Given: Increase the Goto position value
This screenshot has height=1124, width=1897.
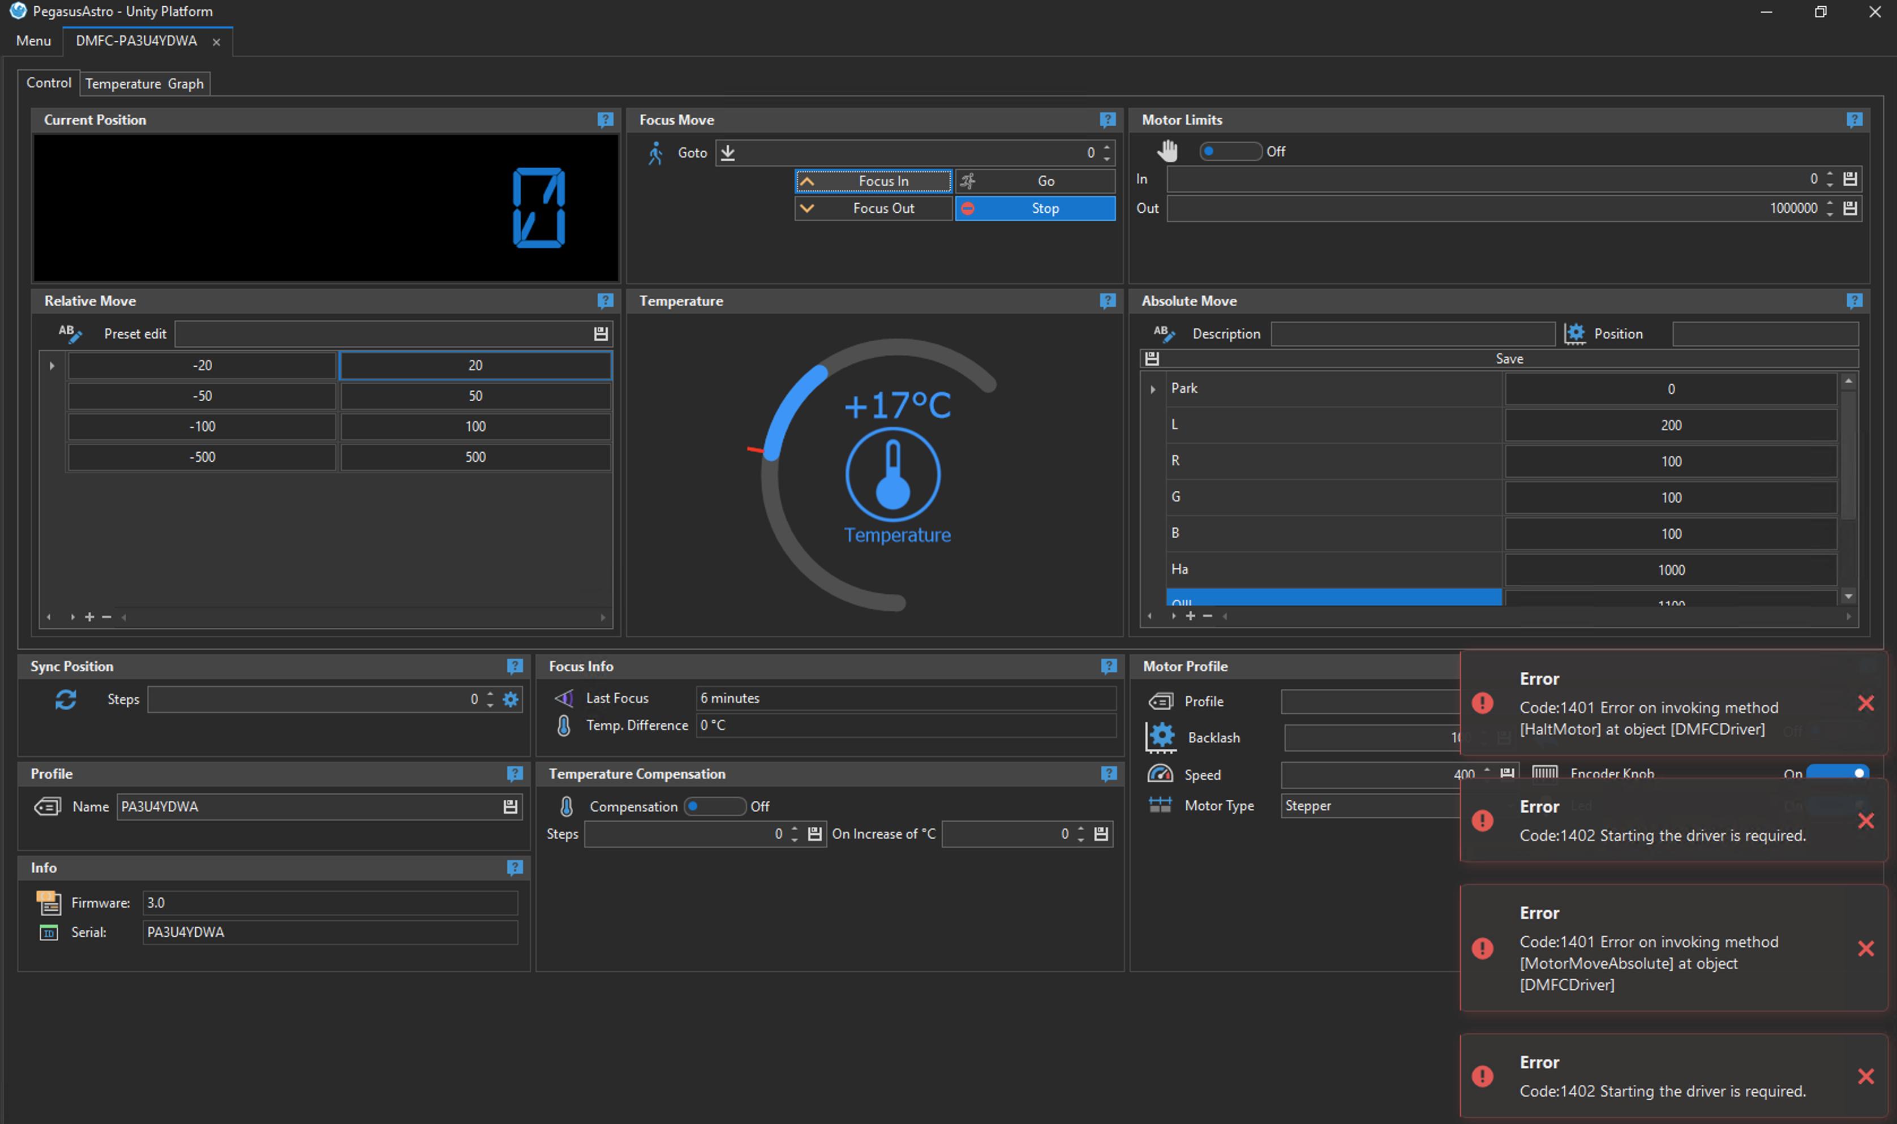Looking at the screenshot, I should click(1107, 147).
